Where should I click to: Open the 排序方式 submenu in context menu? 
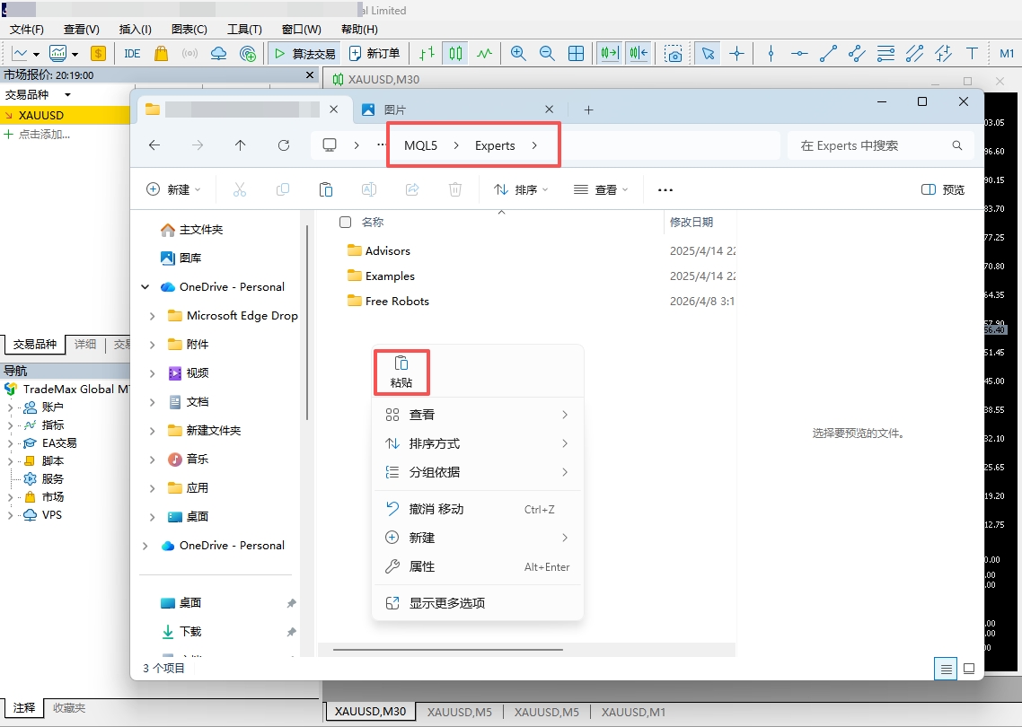tap(477, 443)
